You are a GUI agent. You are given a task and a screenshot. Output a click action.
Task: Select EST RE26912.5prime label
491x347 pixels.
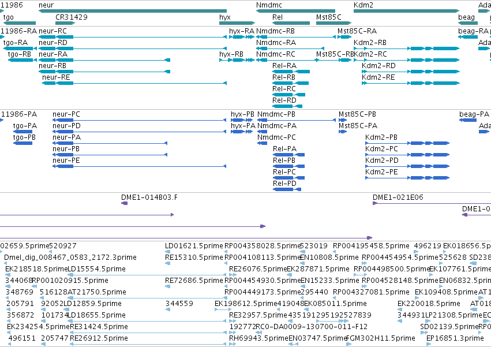click(x=99, y=338)
